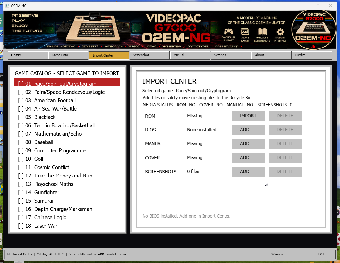Click the round Videopac G7000 O2EM-NG logo badge

(313, 30)
